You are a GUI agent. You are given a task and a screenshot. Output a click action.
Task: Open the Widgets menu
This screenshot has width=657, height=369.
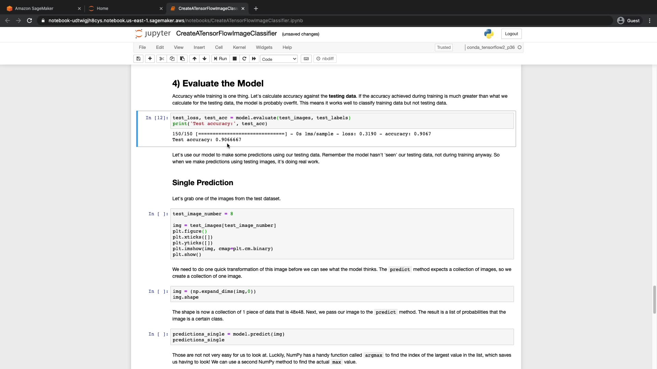(264, 47)
